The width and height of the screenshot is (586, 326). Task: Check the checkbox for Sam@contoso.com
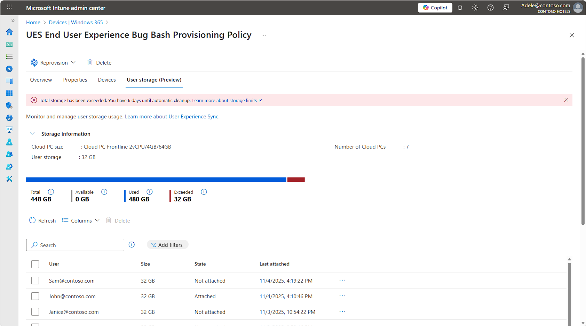coord(35,281)
